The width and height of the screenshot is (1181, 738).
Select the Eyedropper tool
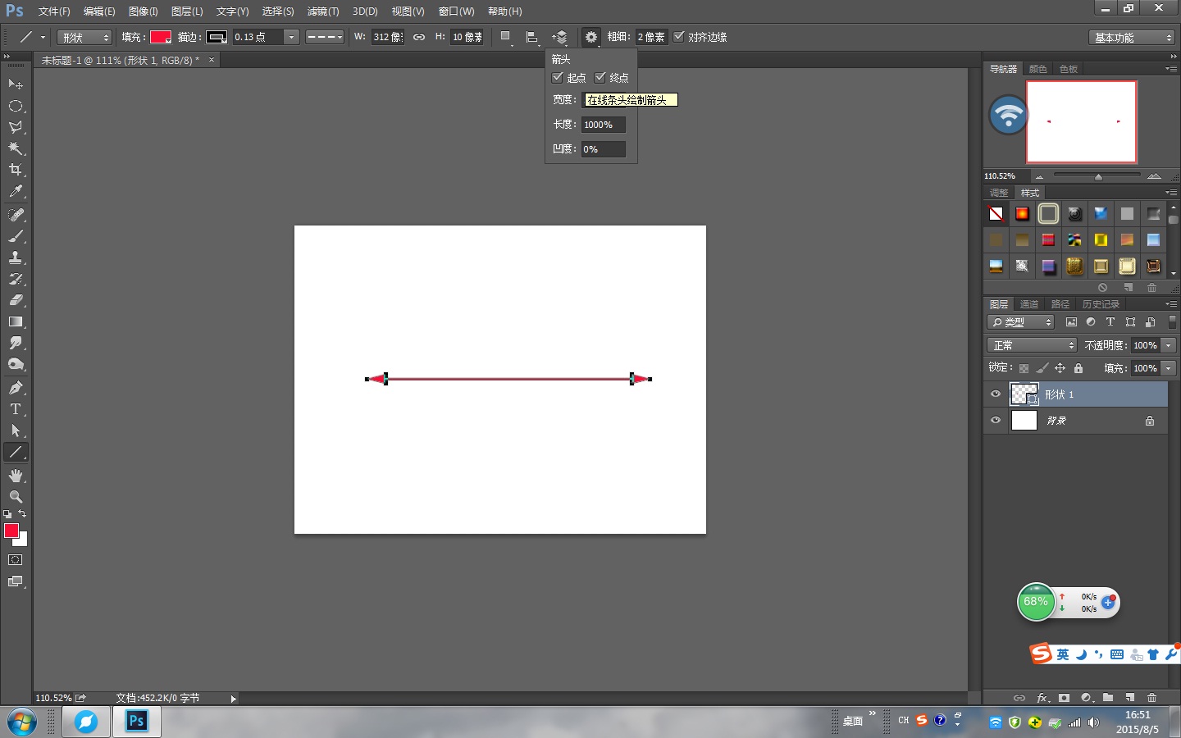coord(16,192)
